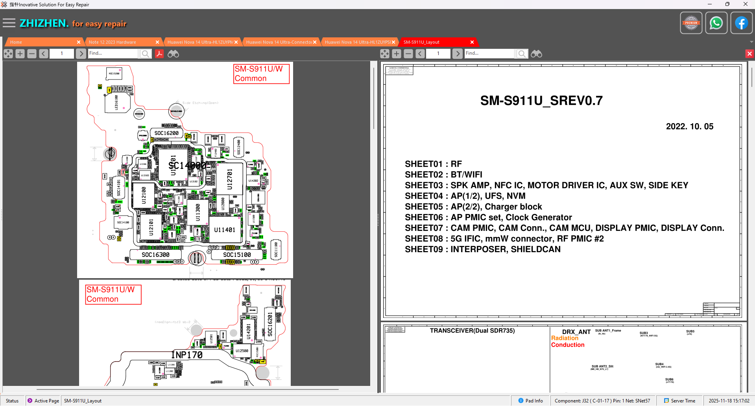Click the U12100 chip on layout
Screen dimensions: 755x406
tap(144, 196)
